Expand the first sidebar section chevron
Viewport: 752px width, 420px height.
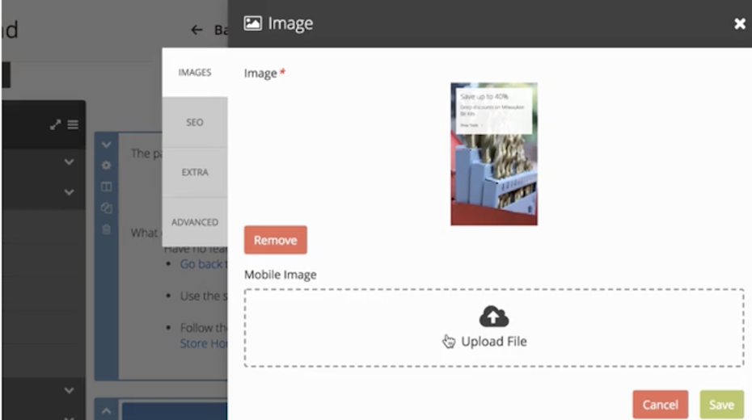(x=69, y=162)
